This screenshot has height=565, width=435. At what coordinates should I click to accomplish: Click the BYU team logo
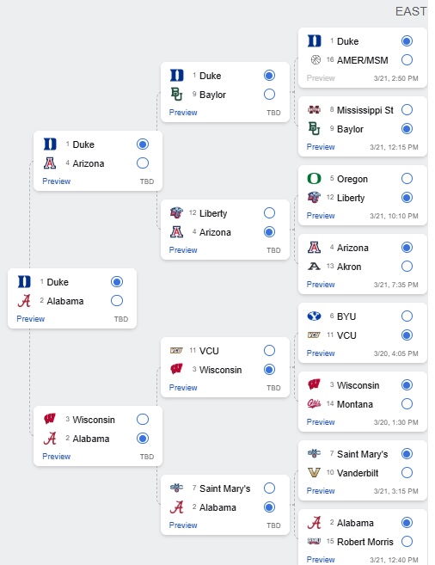(314, 316)
